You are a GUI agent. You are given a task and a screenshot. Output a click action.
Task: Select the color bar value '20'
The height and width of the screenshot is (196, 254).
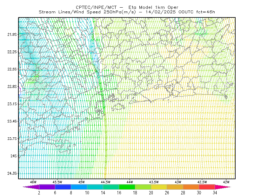pyautogui.click(x=151, y=193)
